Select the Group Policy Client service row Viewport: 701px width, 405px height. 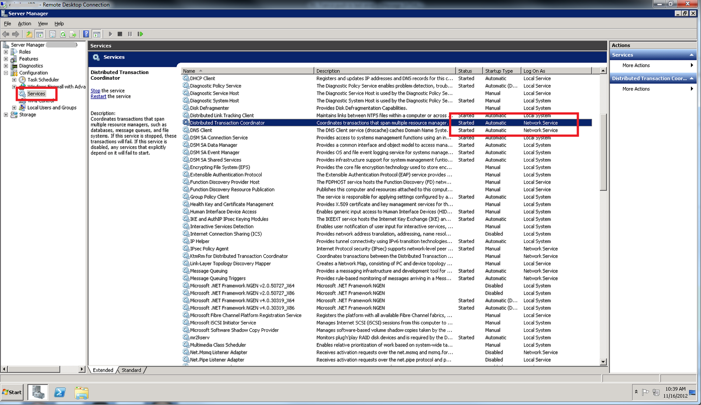click(x=387, y=197)
